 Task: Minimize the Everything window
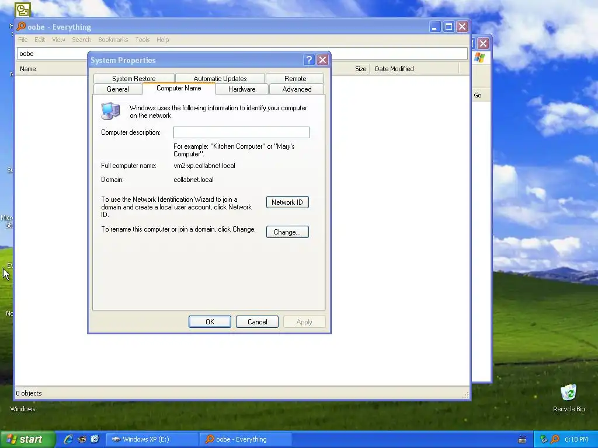click(x=434, y=27)
